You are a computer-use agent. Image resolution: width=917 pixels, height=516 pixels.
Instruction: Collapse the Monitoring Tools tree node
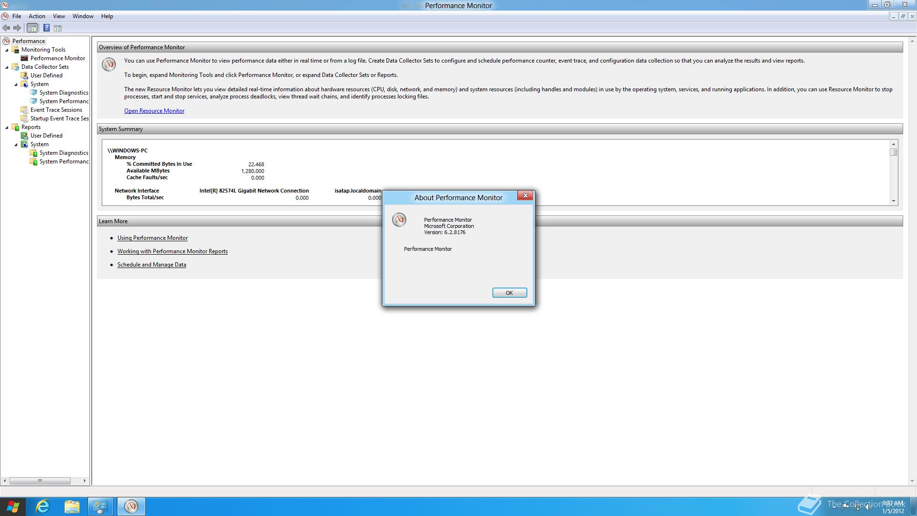click(7, 50)
